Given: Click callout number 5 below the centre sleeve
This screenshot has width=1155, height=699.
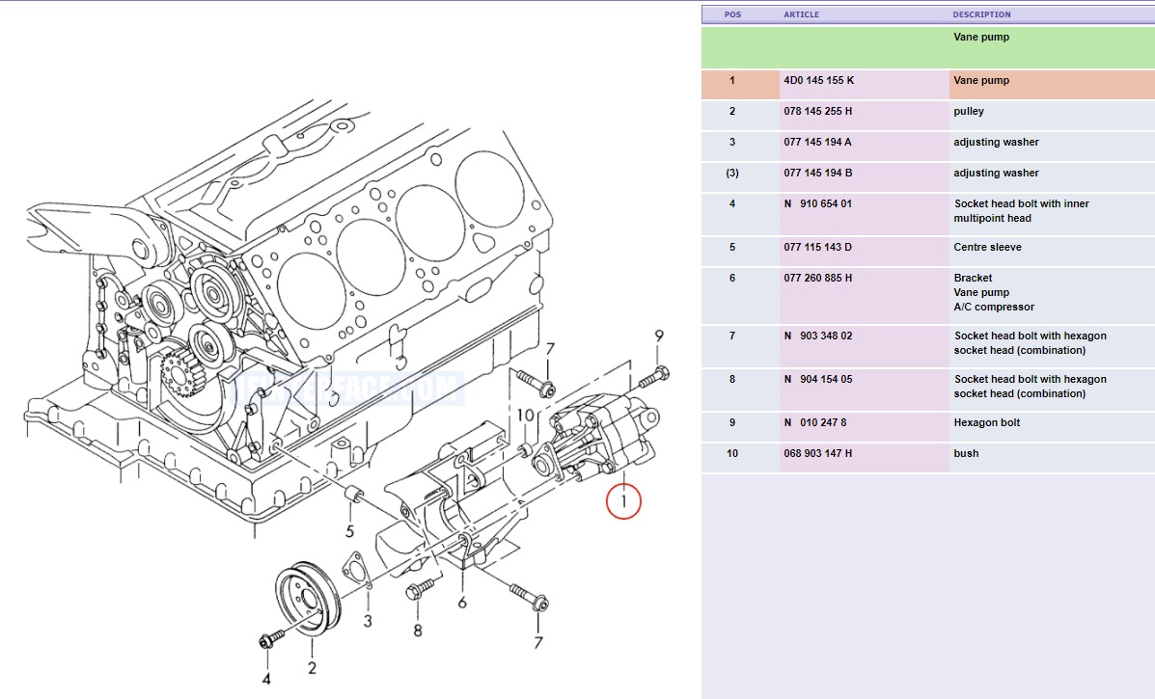Looking at the screenshot, I should click(x=352, y=530).
